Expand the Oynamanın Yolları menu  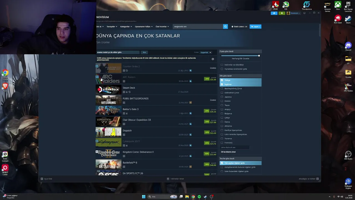click(x=144, y=27)
